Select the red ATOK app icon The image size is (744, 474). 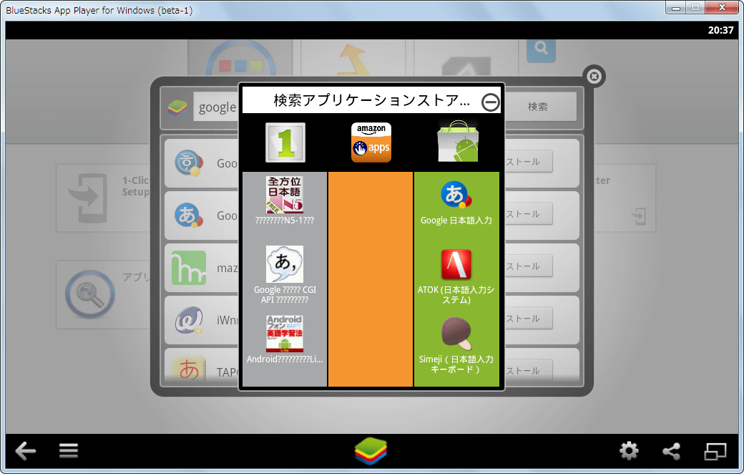(456, 264)
